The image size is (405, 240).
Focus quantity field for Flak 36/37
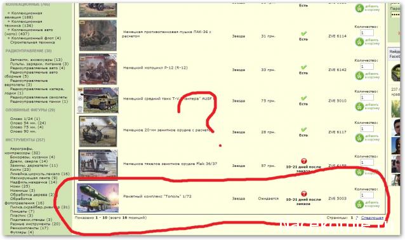[367, 163]
